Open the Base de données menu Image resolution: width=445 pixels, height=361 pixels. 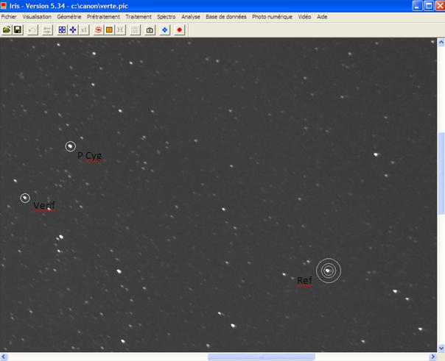pos(226,17)
